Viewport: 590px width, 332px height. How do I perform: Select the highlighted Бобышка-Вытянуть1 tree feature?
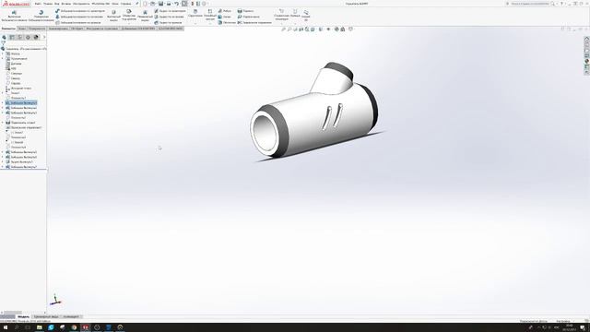(x=21, y=102)
